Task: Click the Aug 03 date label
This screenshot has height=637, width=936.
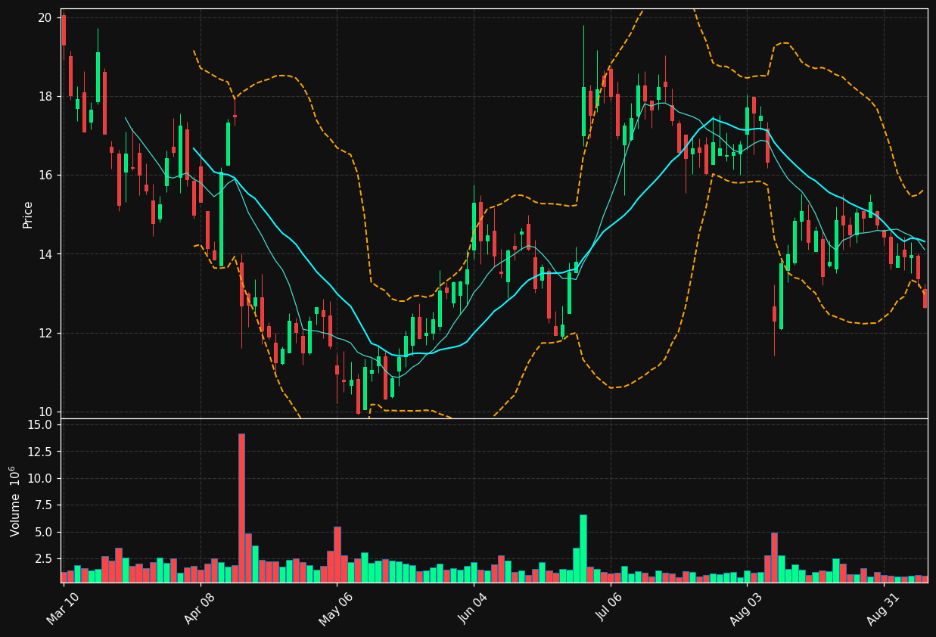Action: click(748, 609)
